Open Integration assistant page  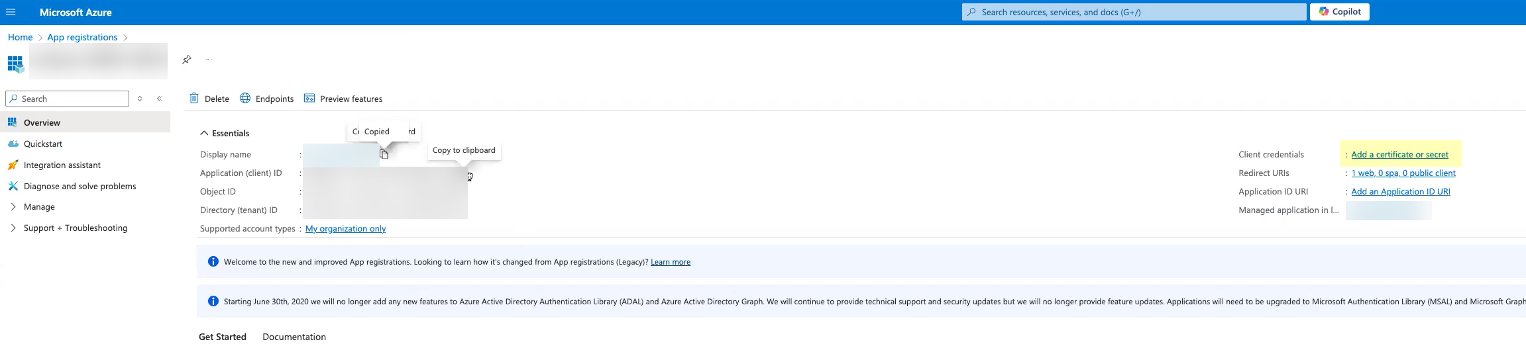62,165
